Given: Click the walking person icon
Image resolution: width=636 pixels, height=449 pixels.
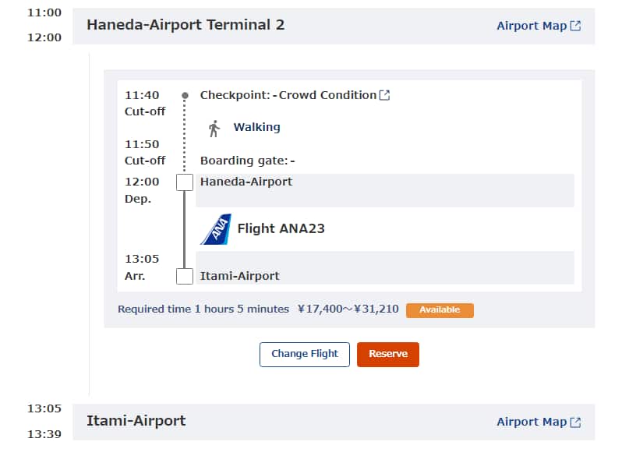Looking at the screenshot, I should click(214, 128).
